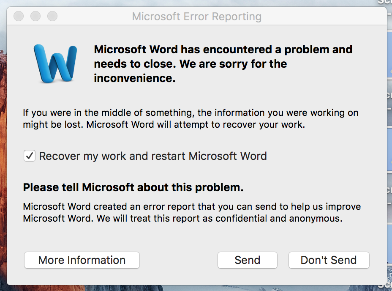Click the sentence about information that might be lost

click(190, 113)
